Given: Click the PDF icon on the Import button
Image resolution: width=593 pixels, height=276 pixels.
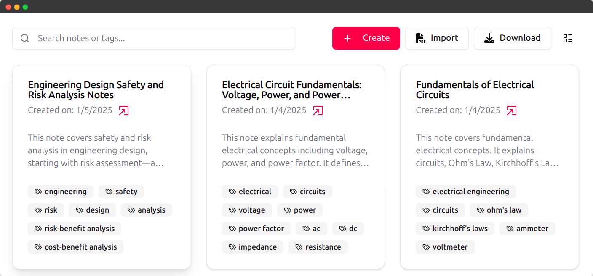Looking at the screenshot, I should click(x=420, y=38).
